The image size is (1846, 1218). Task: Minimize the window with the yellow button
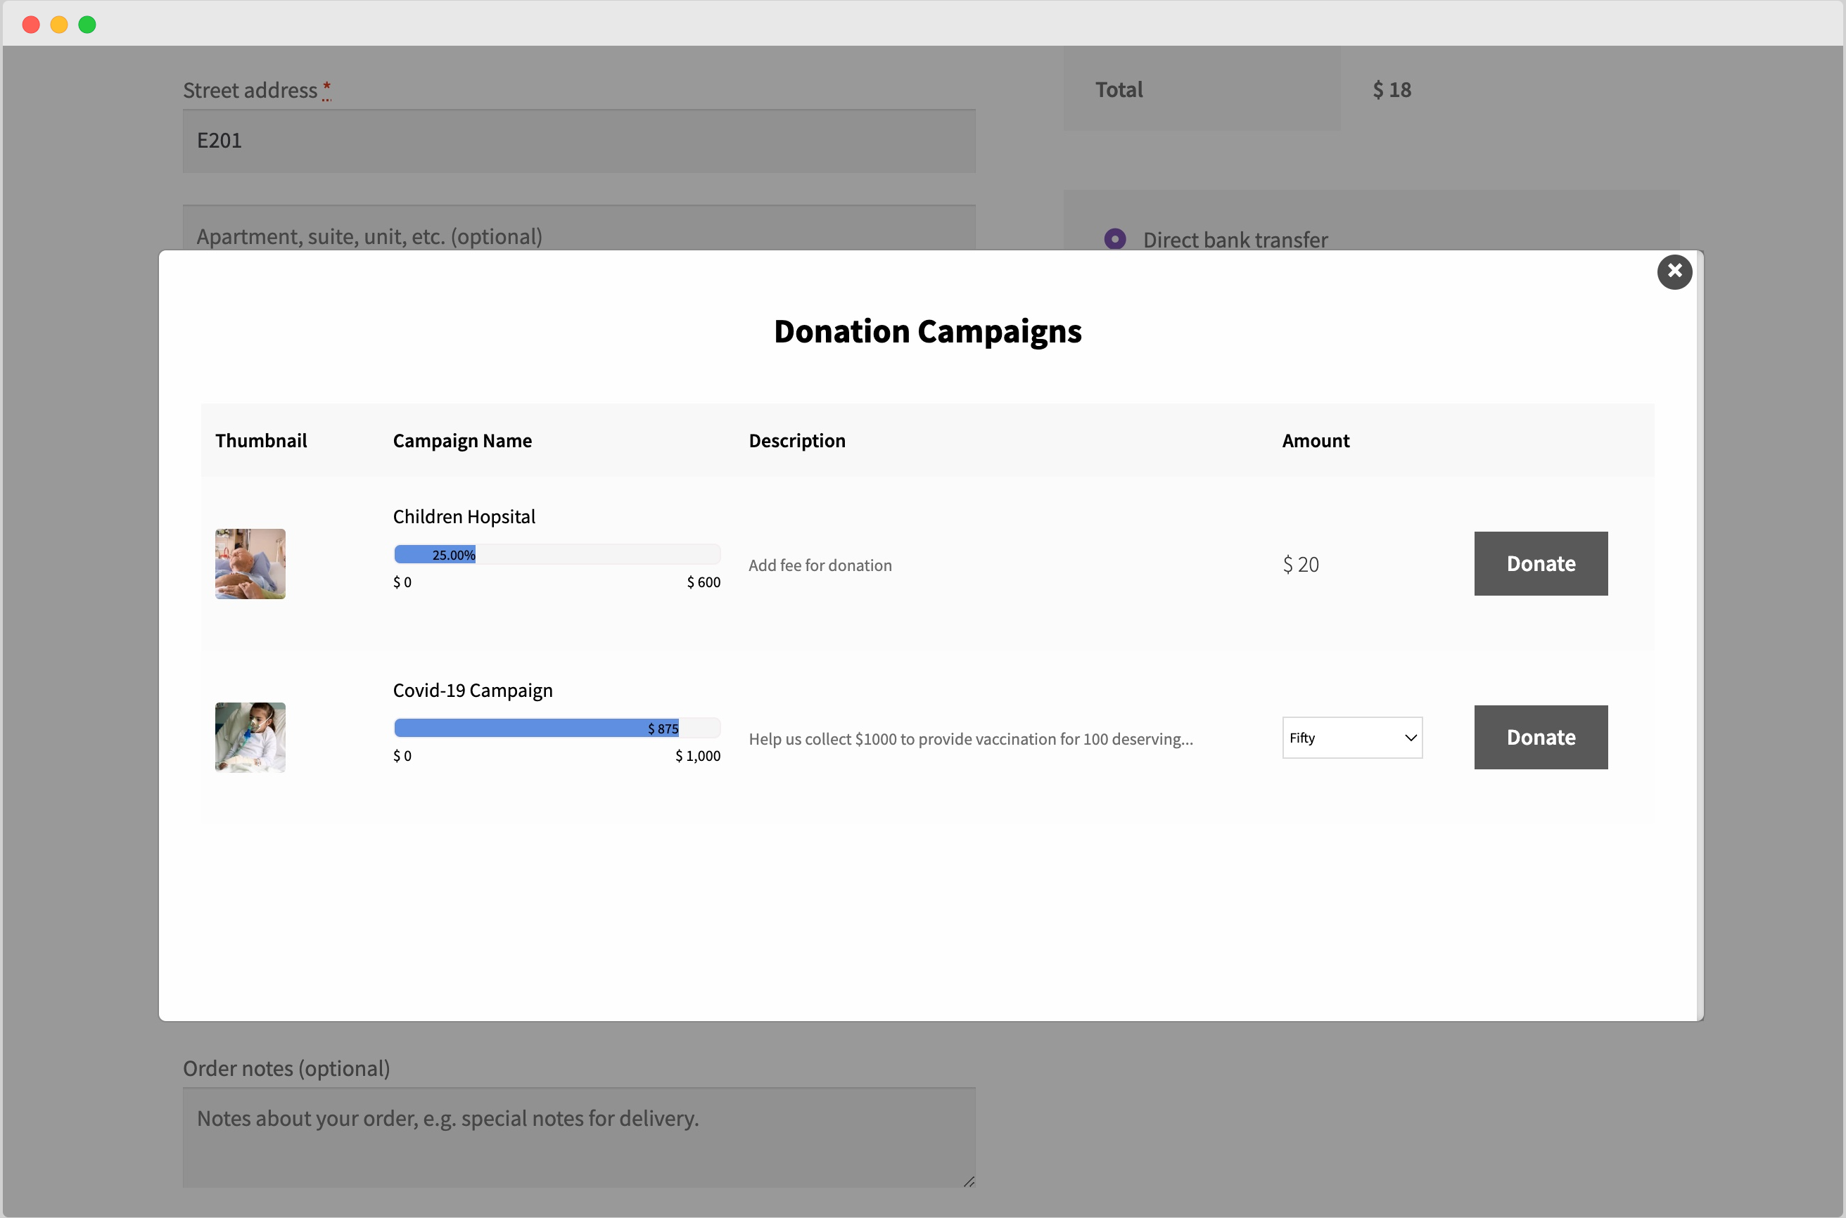(x=59, y=24)
